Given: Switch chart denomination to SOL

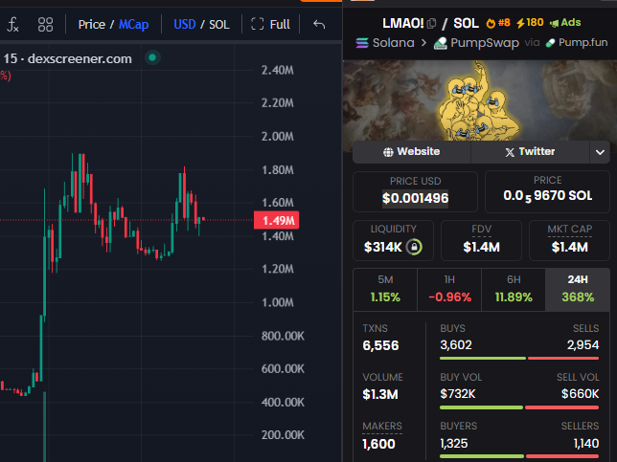Looking at the screenshot, I should 219,24.
